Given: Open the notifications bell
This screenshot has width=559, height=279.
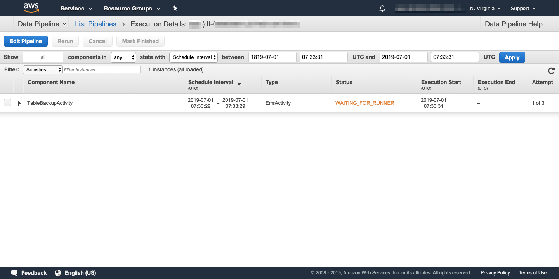Looking at the screenshot, I should point(382,8).
